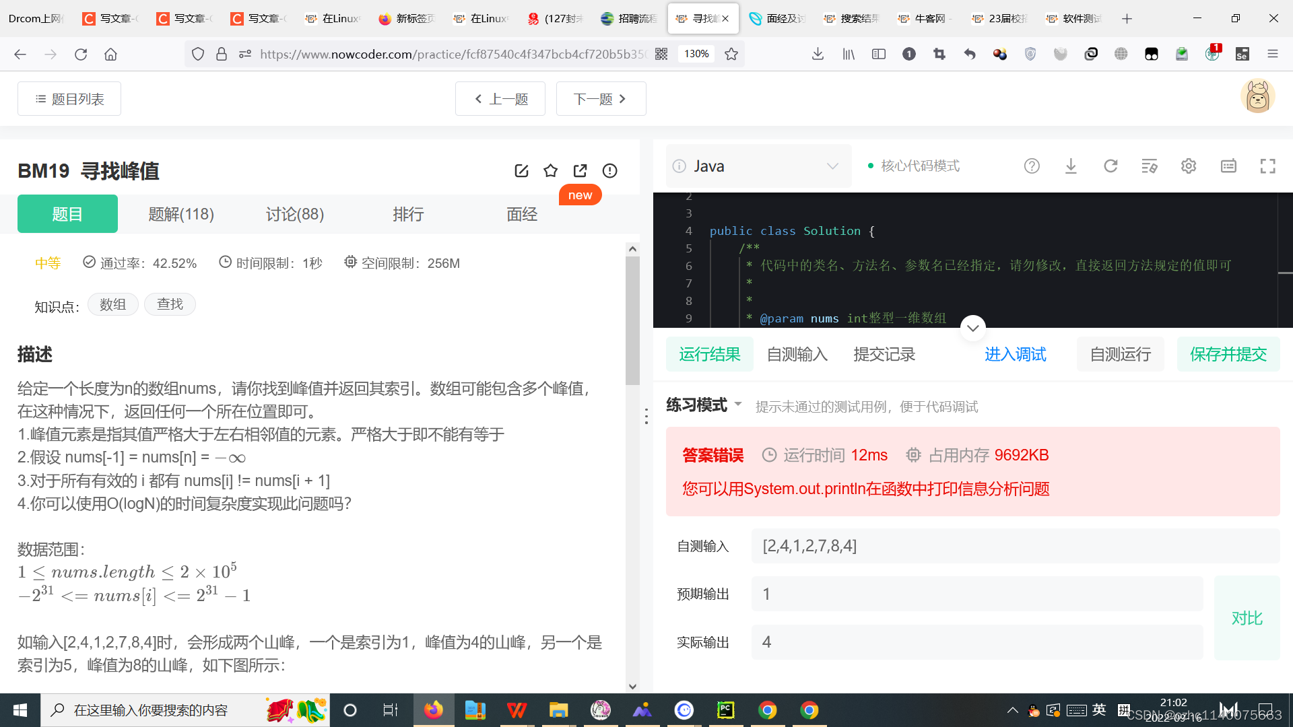Open the 练习模式 mode dropdown
The height and width of the screenshot is (727, 1293).
coord(702,405)
